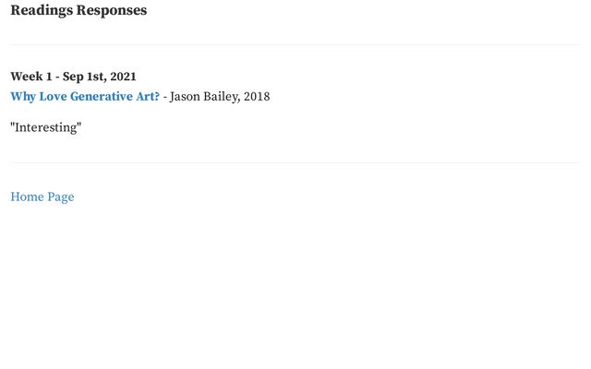Click the horizontal divider below the title
Image resolution: width=591 pixels, height=369 pixels.
(x=295, y=45)
